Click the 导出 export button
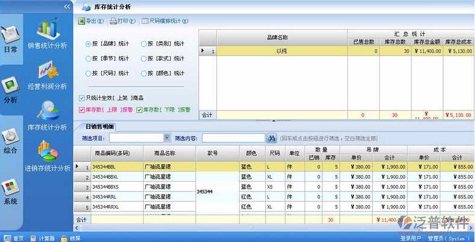The height and width of the screenshot is (242, 475). click(x=90, y=21)
